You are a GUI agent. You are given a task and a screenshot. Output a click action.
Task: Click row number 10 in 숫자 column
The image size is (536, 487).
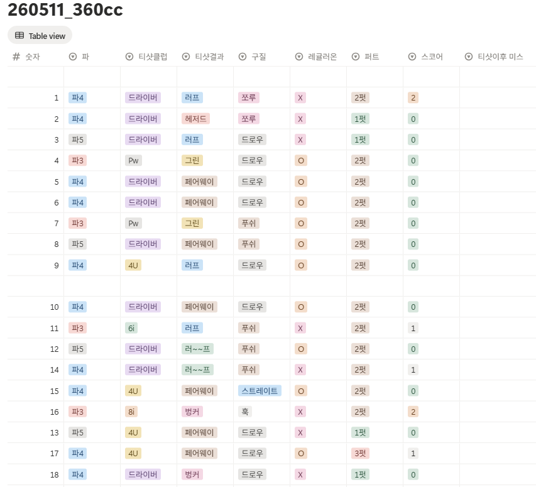click(x=54, y=307)
